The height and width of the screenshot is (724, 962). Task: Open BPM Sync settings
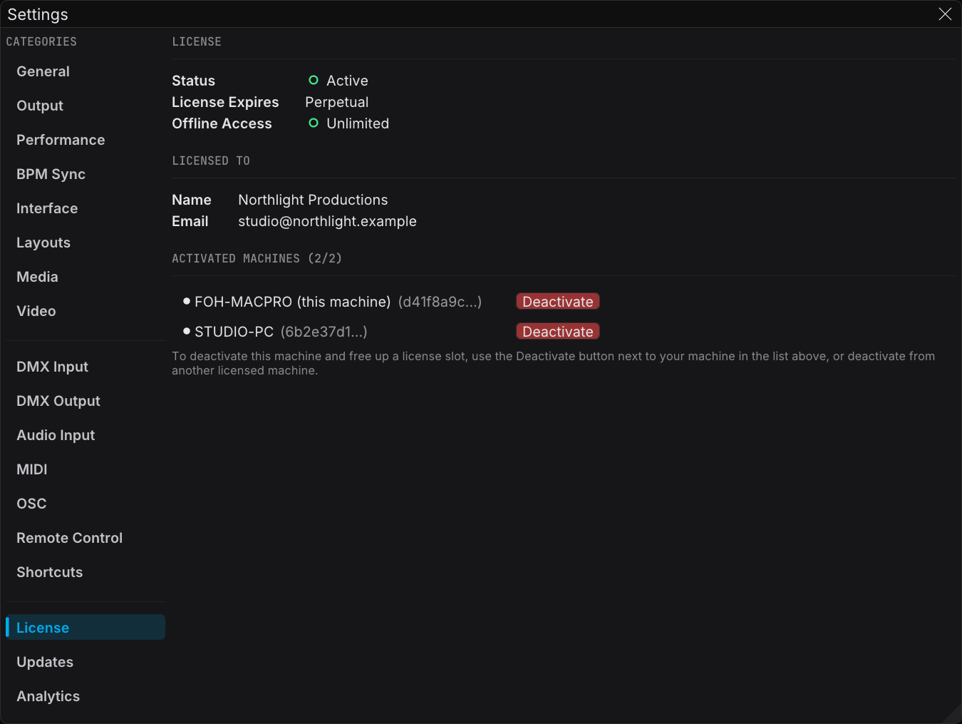coord(86,174)
